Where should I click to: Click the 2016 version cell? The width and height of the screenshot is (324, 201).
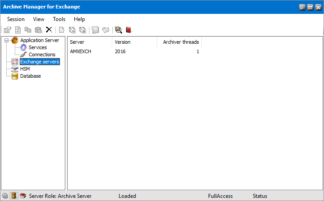[x=120, y=51]
